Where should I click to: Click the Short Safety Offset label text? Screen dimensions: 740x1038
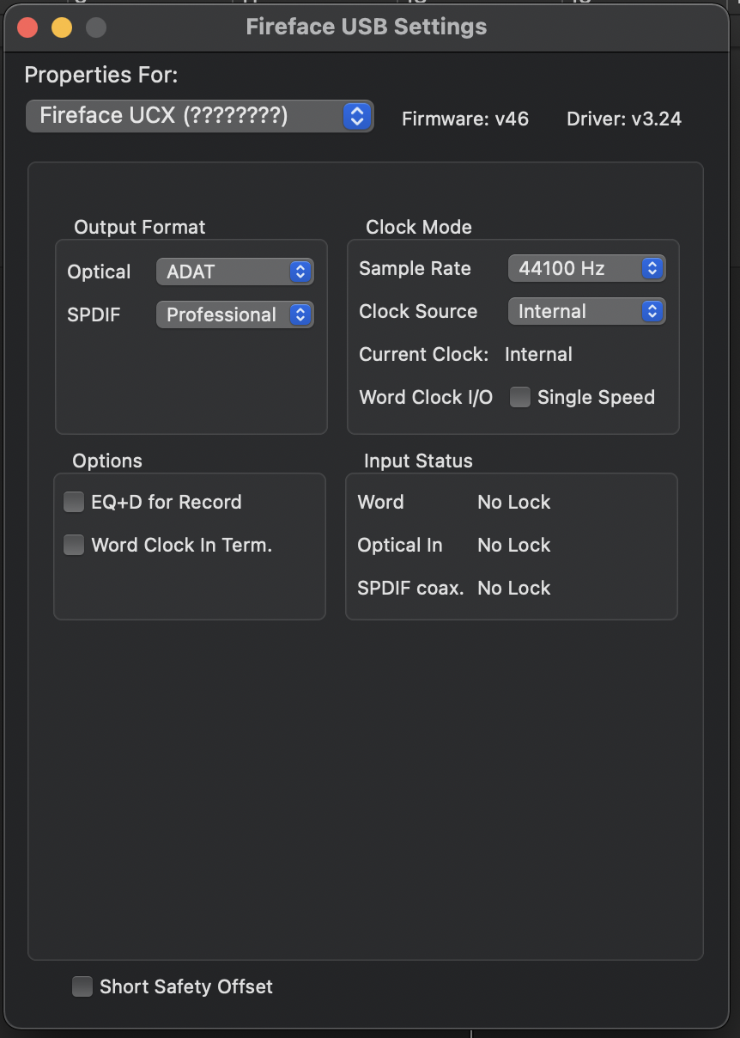pos(186,986)
